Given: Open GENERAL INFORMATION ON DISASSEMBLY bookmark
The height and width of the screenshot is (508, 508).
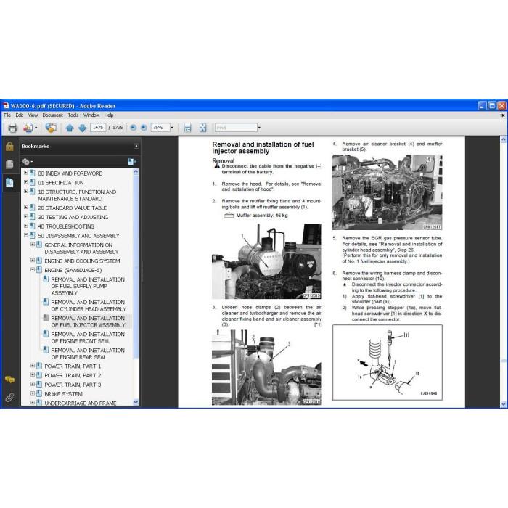Looking at the screenshot, I should pos(81,248).
